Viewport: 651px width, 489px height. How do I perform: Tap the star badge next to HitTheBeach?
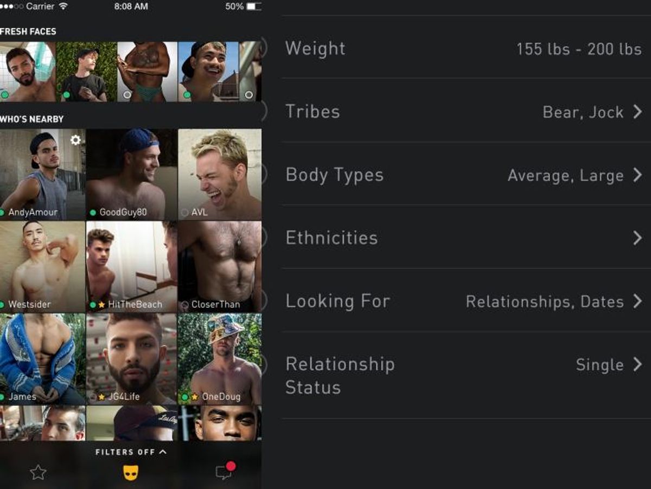coord(101,304)
